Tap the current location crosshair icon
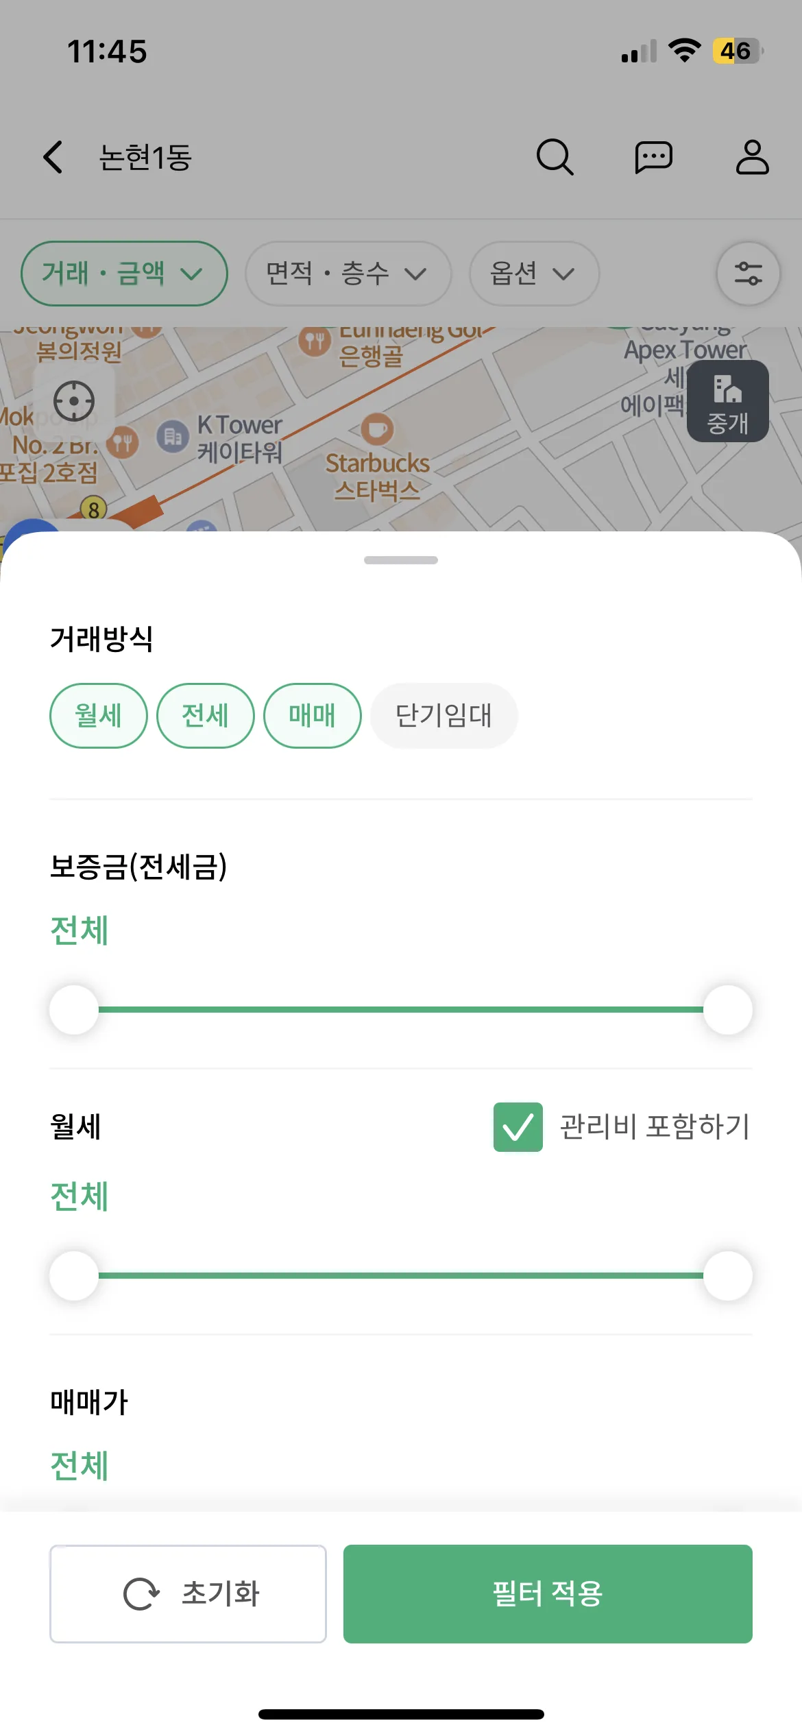 [74, 401]
